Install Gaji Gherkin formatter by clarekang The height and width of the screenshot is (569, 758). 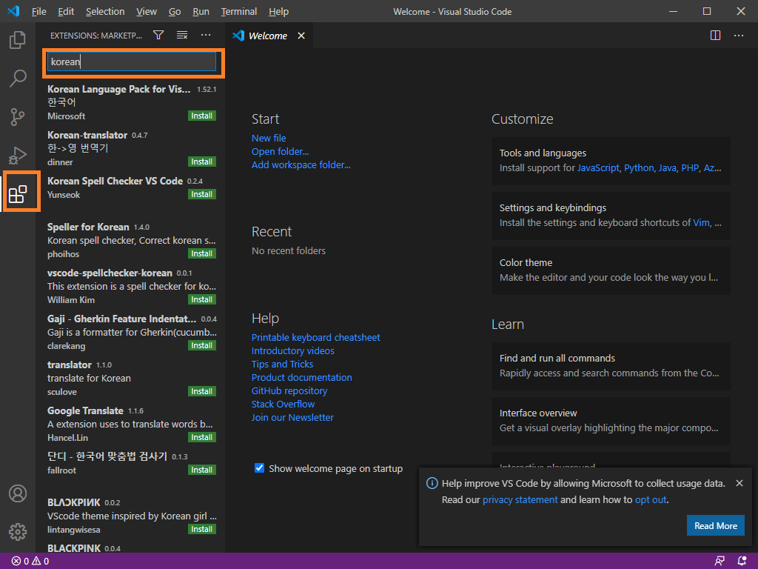click(201, 345)
